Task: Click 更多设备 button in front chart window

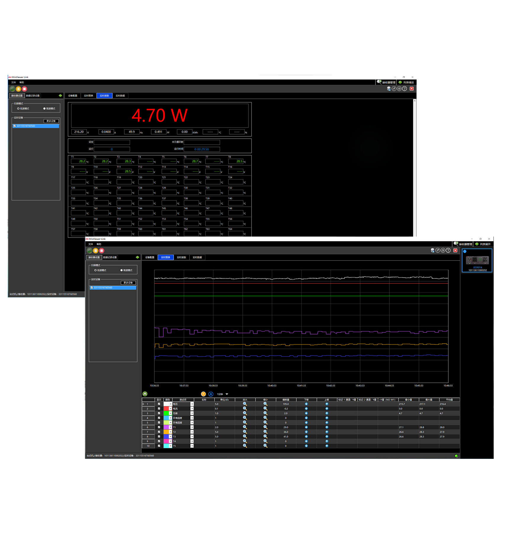Action: (x=128, y=283)
